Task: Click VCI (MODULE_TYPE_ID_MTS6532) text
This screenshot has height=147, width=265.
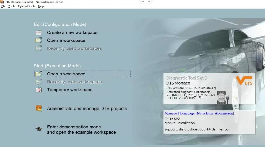Action: (x=190, y=95)
